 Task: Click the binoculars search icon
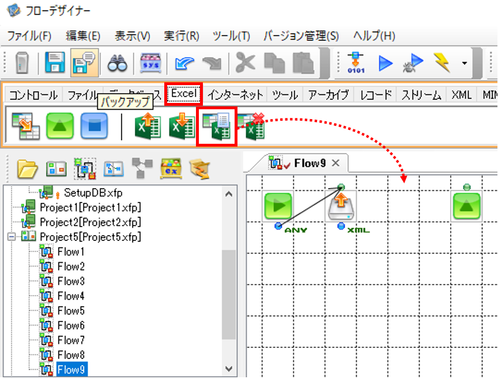(x=117, y=63)
